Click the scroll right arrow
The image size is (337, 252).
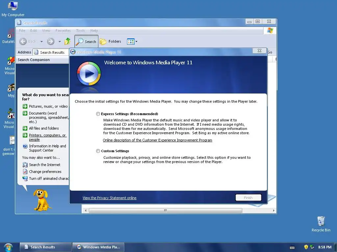pyautogui.click(x=273, y=210)
